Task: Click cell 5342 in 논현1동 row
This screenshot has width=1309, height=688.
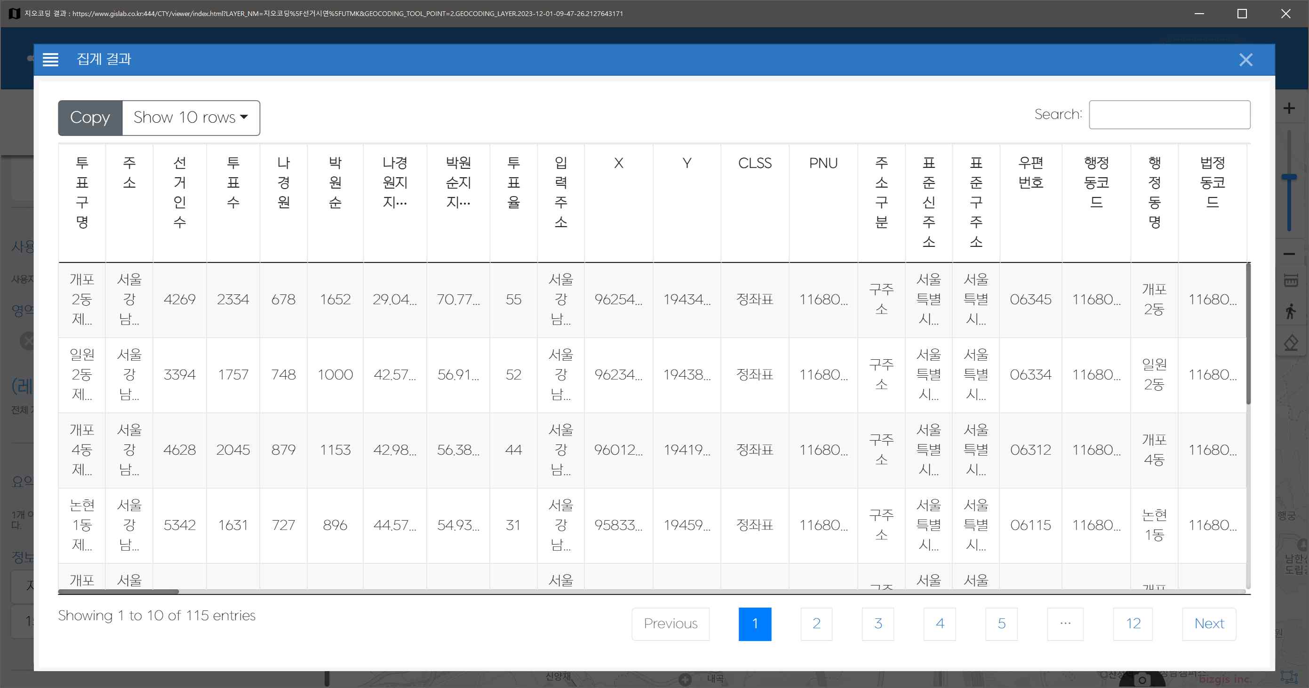Action: click(x=179, y=525)
